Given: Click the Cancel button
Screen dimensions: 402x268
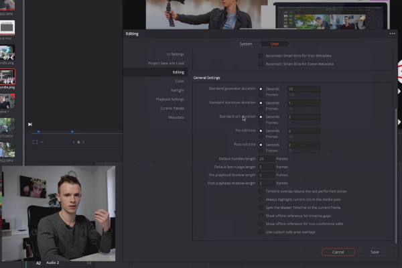Looking at the screenshot, I should coord(338,252).
